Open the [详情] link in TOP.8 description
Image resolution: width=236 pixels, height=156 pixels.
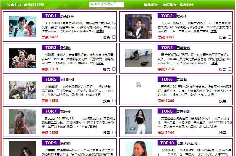click(213, 127)
